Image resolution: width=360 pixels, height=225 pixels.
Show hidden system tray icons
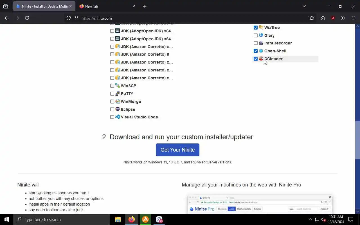(x=310, y=219)
